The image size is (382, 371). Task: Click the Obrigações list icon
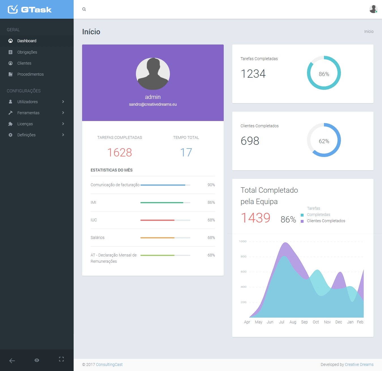coord(10,52)
